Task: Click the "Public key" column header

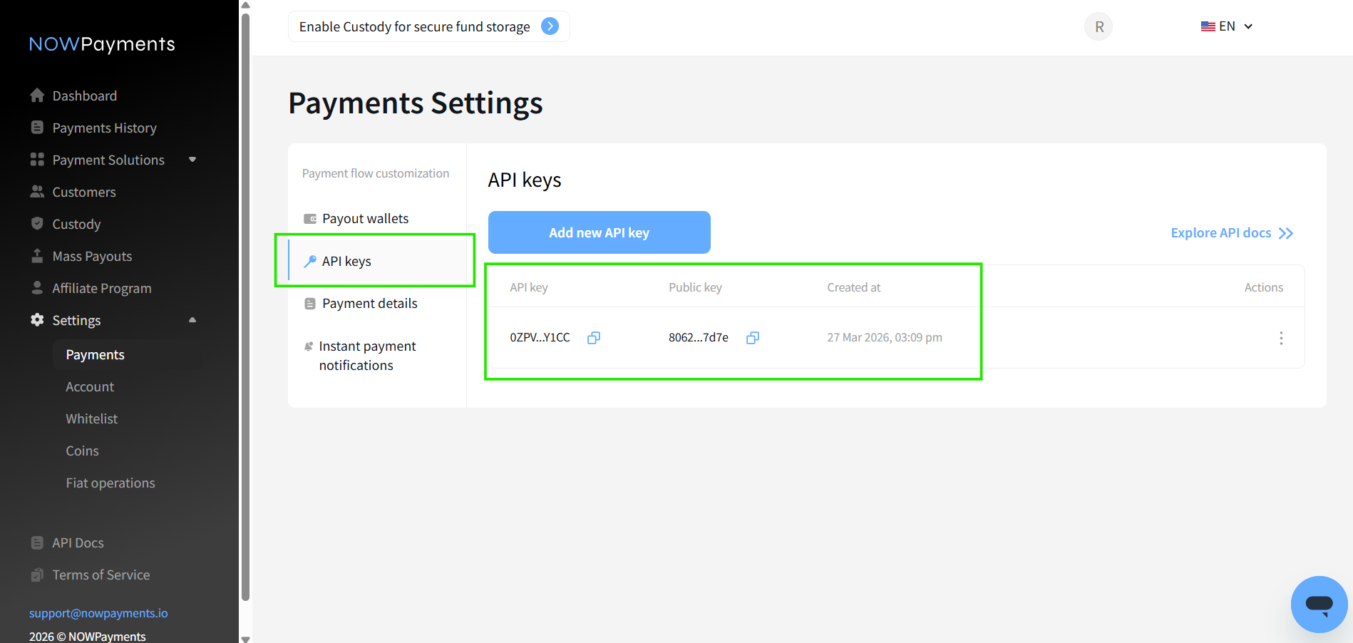Action: pyautogui.click(x=695, y=287)
